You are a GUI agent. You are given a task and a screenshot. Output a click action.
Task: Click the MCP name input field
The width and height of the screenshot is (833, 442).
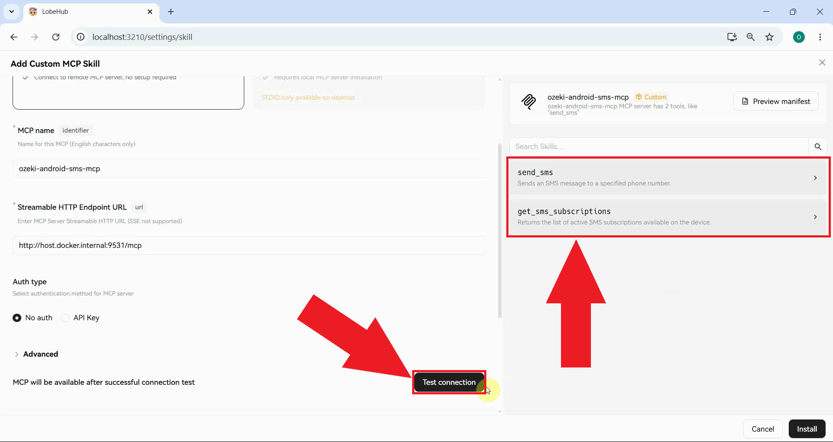248,169
